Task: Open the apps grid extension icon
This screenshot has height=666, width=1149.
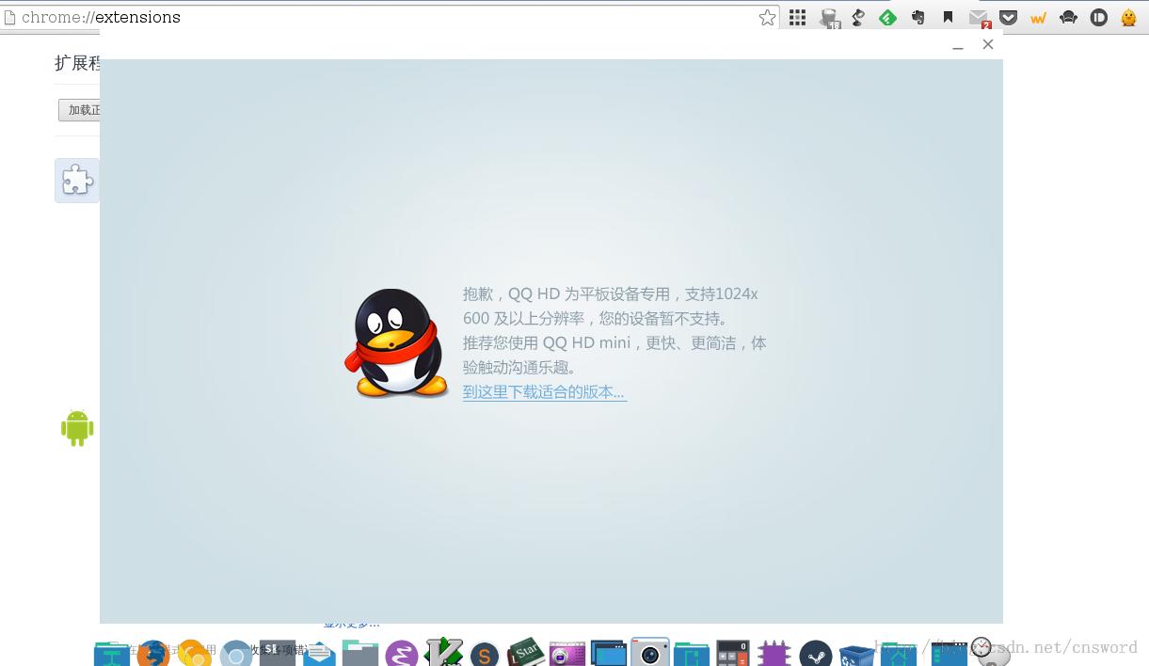Action: tap(797, 17)
